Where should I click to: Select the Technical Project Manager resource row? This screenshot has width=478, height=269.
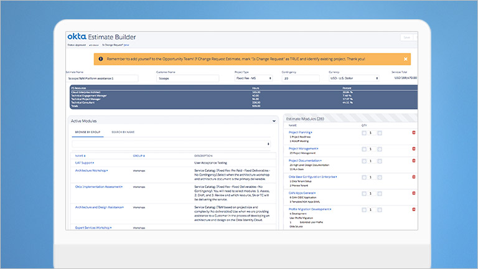[x=243, y=99]
